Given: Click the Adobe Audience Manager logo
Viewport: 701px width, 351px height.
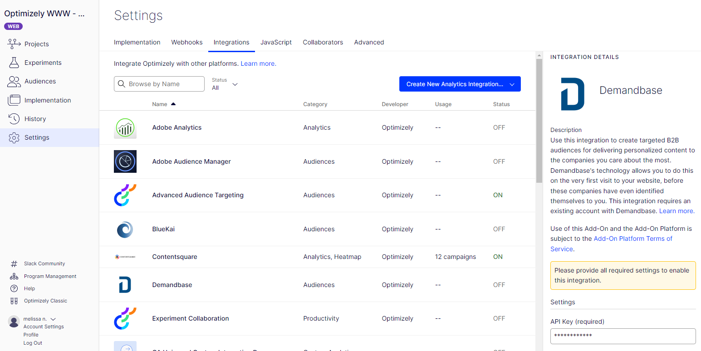Looking at the screenshot, I should pyautogui.click(x=125, y=161).
